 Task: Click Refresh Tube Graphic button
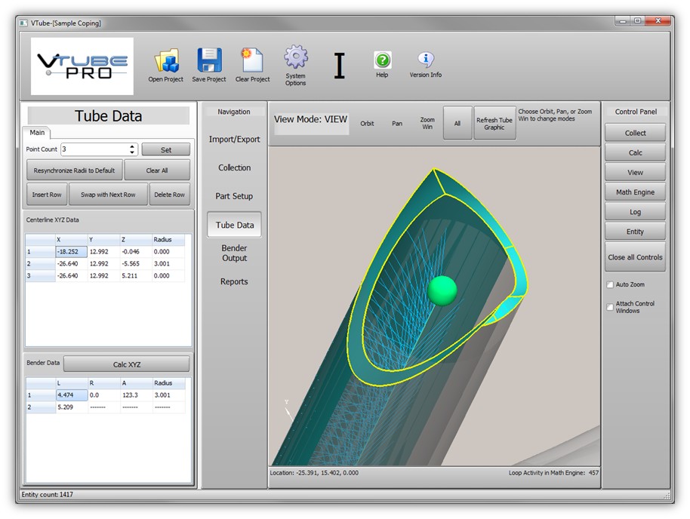click(x=494, y=123)
